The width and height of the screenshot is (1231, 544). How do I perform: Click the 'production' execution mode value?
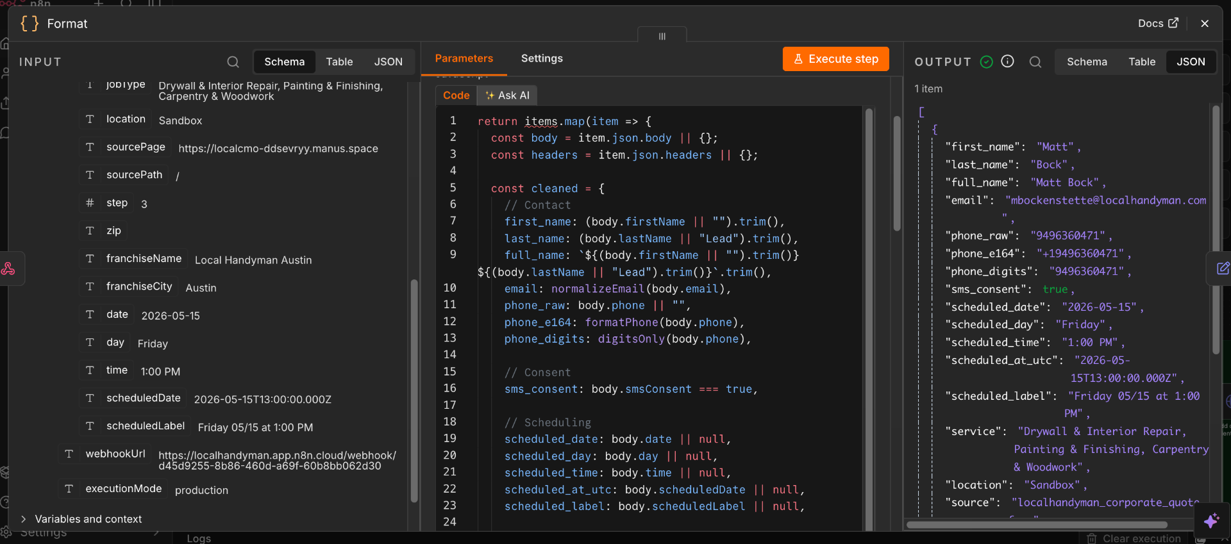pyautogui.click(x=201, y=490)
